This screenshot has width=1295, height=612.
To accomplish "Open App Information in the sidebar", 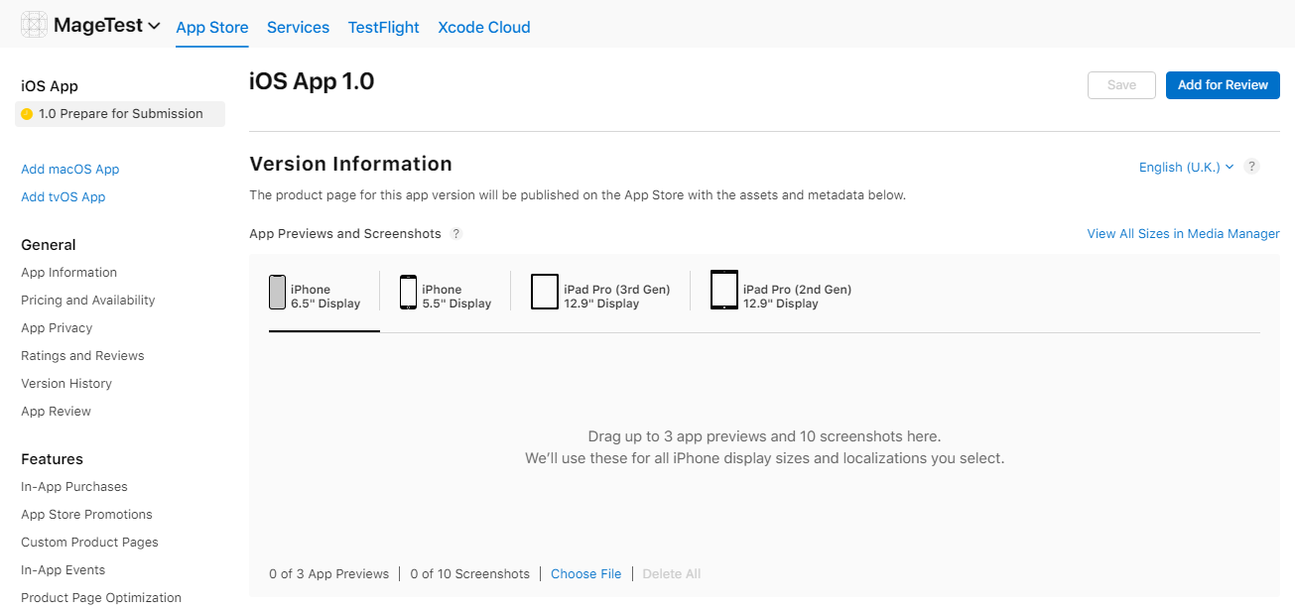I will [x=68, y=272].
